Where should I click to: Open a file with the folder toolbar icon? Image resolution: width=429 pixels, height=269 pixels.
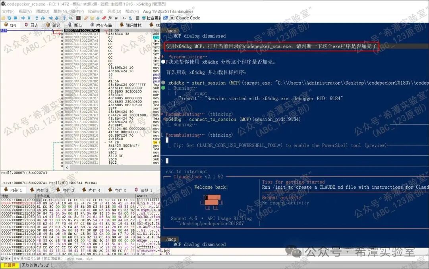(3, 18)
